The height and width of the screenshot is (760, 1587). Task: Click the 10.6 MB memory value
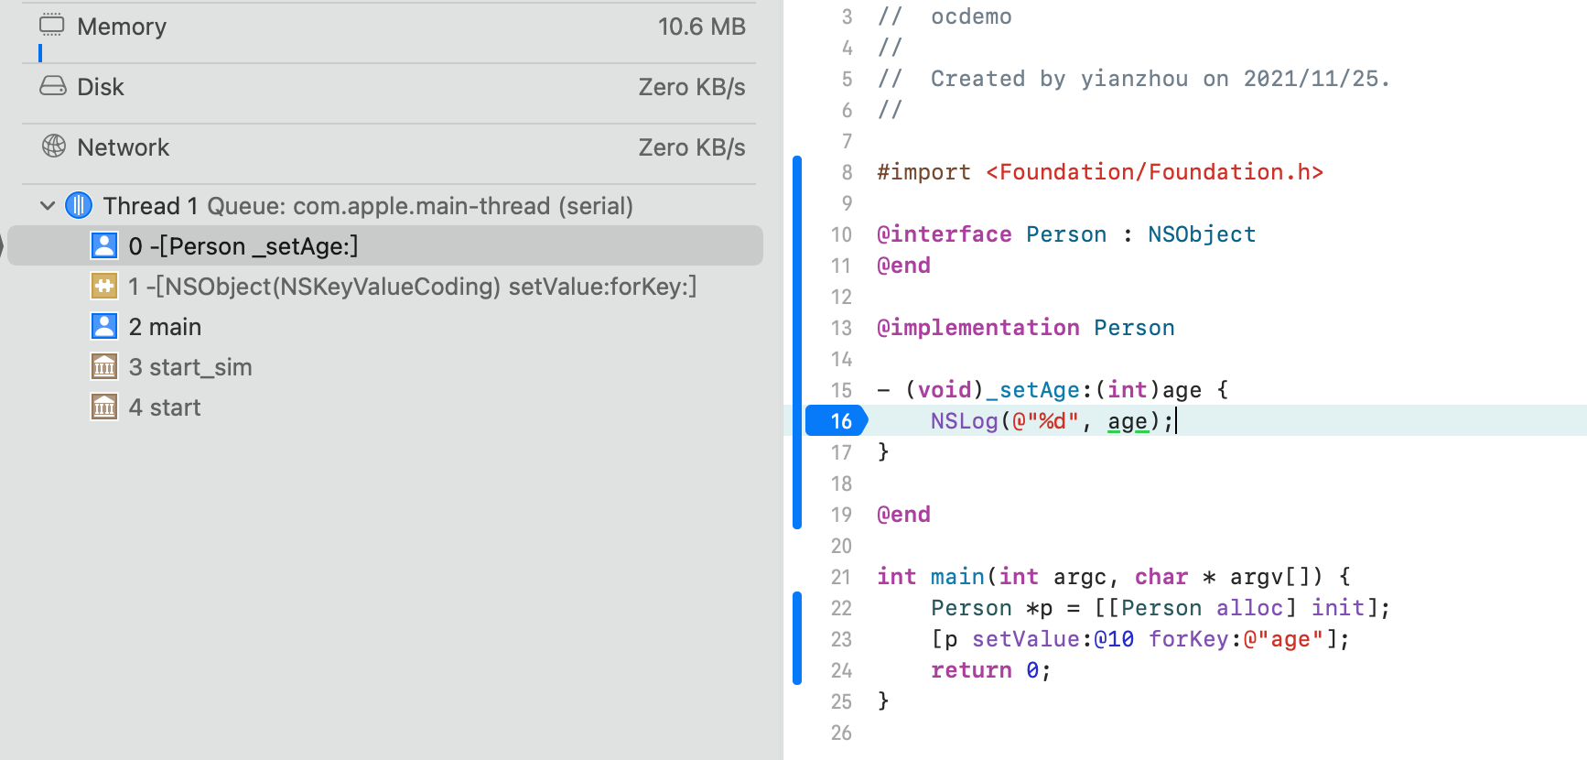(701, 27)
